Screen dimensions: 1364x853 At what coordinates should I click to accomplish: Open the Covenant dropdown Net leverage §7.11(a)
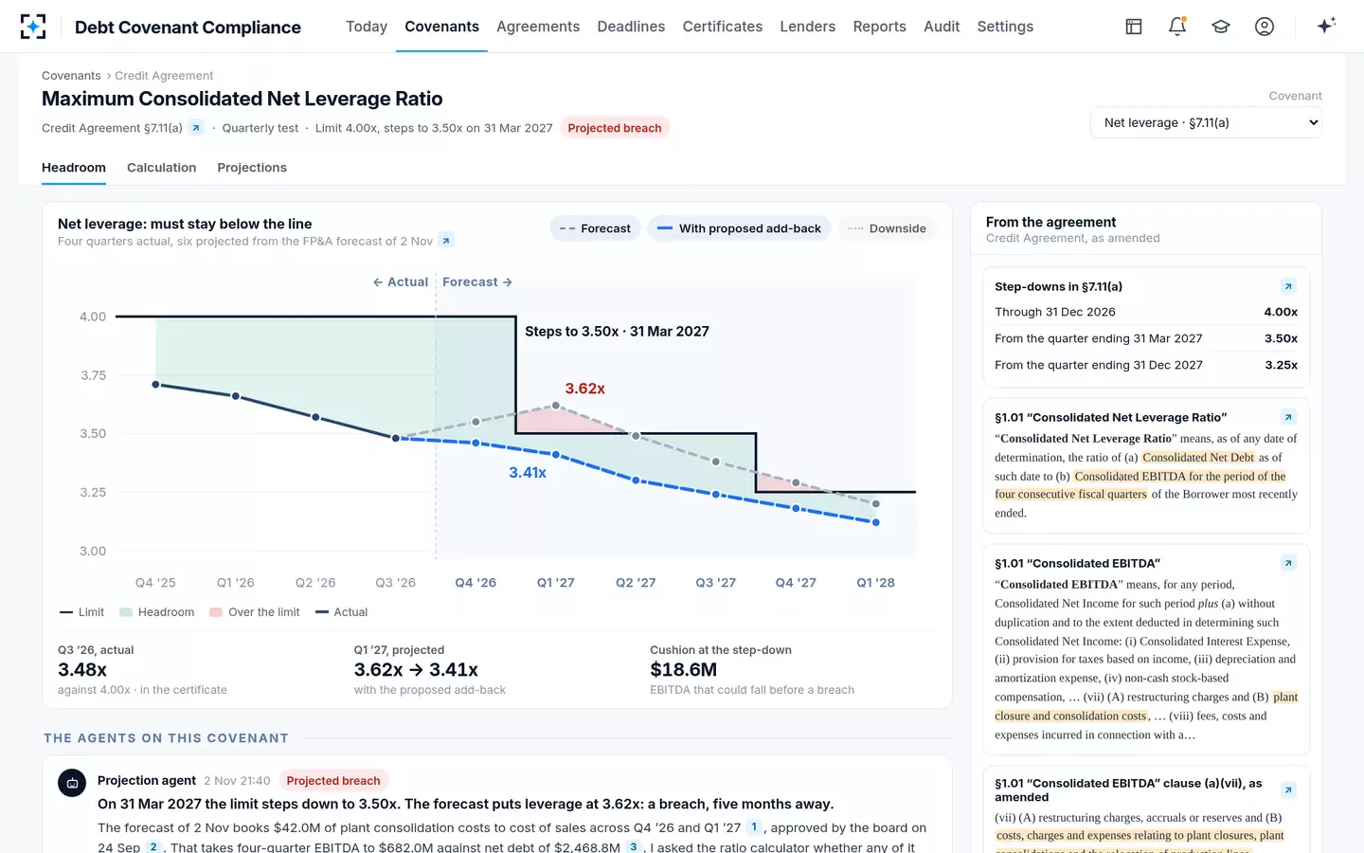[x=1206, y=122]
